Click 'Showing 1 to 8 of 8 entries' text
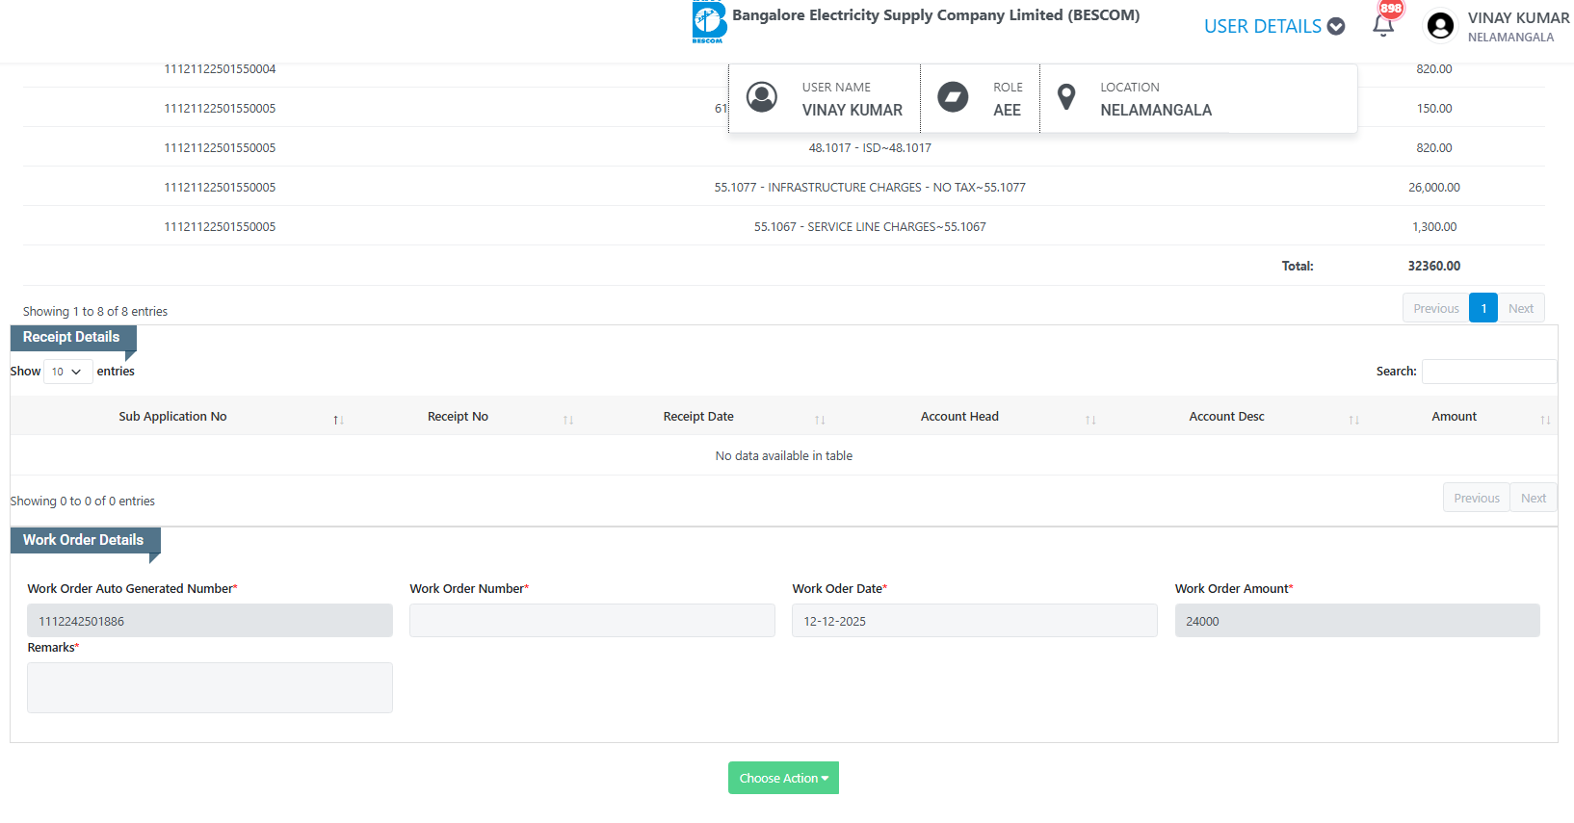The width and height of the screenshot is (1574, 823). tap(95, 312)
